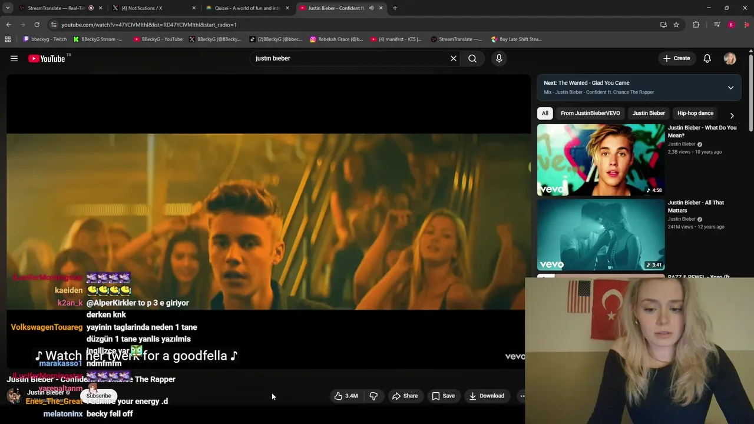The image size is (754, 424).
Task: Start voice search with microphone
Action: tap(499, 58)
